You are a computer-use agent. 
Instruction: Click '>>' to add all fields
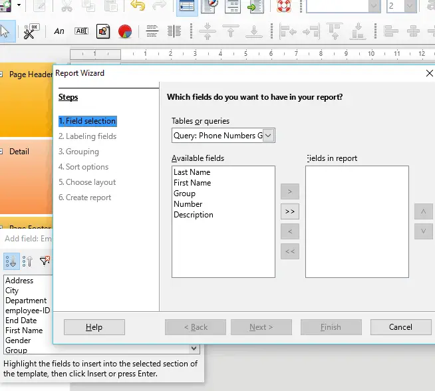tap(289, 211)
